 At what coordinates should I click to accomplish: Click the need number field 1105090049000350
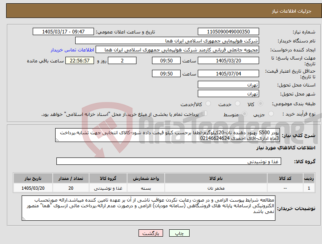click(x=228, y=31)
